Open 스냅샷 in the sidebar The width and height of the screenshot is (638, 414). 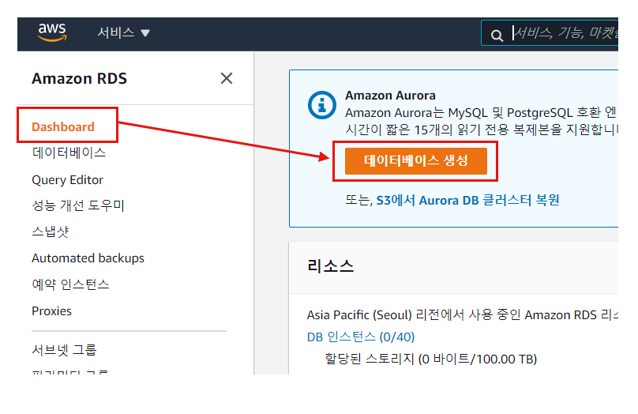[x=50, y=231]
